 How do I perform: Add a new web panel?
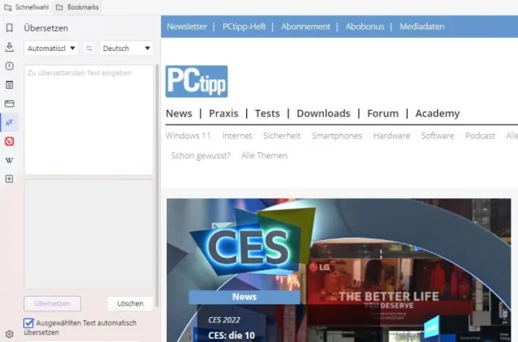[x=9, y=179]
